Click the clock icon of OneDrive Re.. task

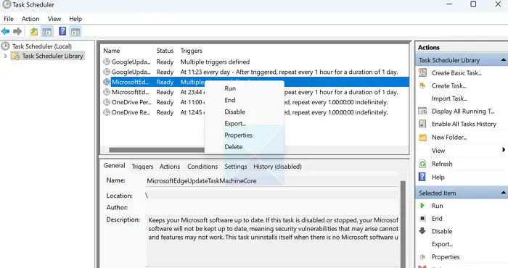click(x=107, y=112)
